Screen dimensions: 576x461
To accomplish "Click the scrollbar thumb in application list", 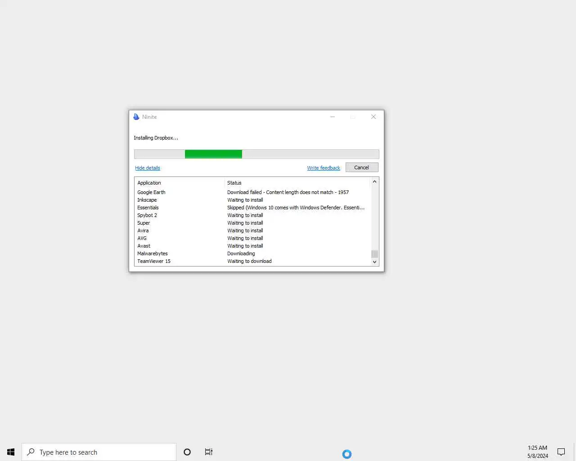I will click(x=374, y=254).
